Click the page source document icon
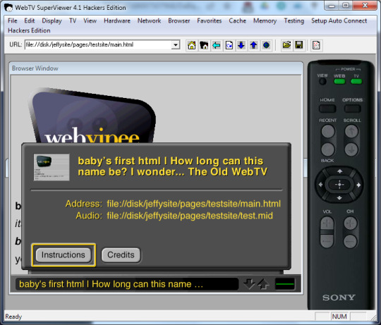 coord(316,45)
